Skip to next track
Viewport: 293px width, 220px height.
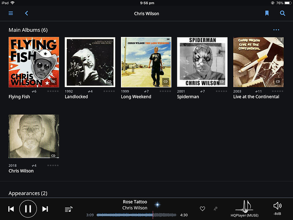point(45,209)
